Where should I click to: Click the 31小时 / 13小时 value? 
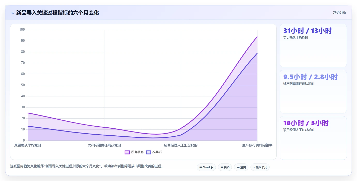[307, 31]
